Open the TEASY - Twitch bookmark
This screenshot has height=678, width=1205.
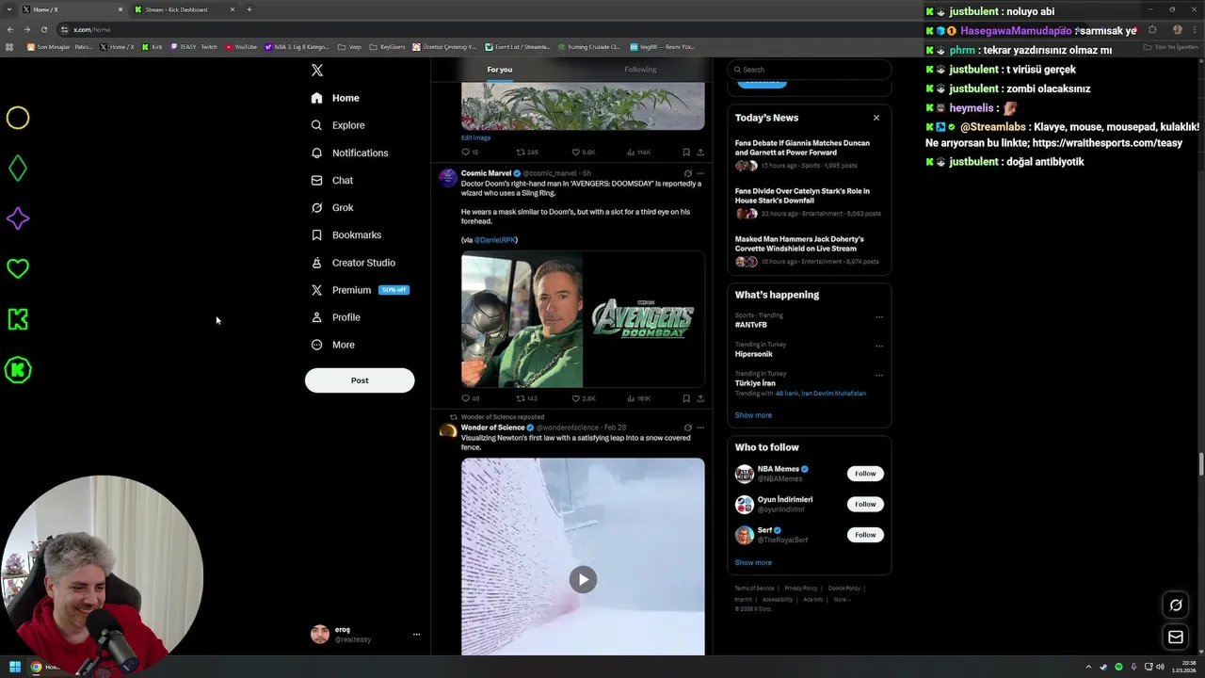coord(195,47)
